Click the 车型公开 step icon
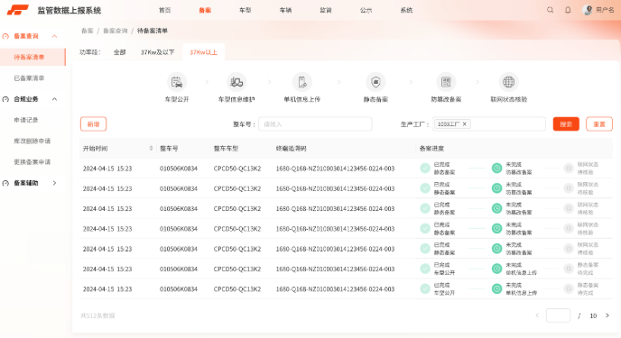The height and width of the screenshot is (338, 621). click(177, 82)
